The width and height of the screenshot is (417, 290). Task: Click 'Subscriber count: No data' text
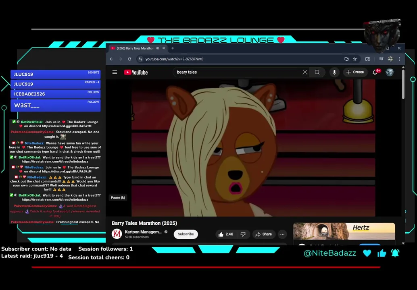[36, 249]
